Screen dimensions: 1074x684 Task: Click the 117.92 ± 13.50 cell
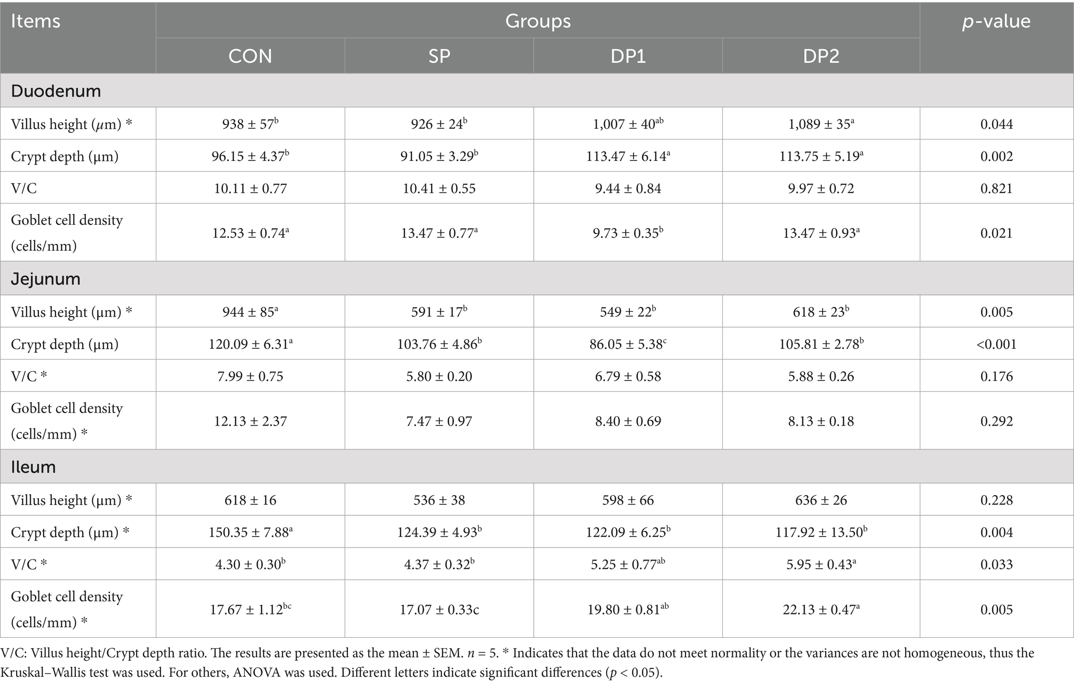pyautogui.click(x=821, y=532)
